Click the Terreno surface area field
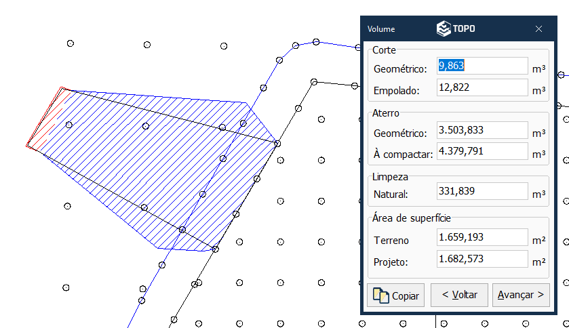The height and width of the screenshot is (328, 569). (482, 238)
